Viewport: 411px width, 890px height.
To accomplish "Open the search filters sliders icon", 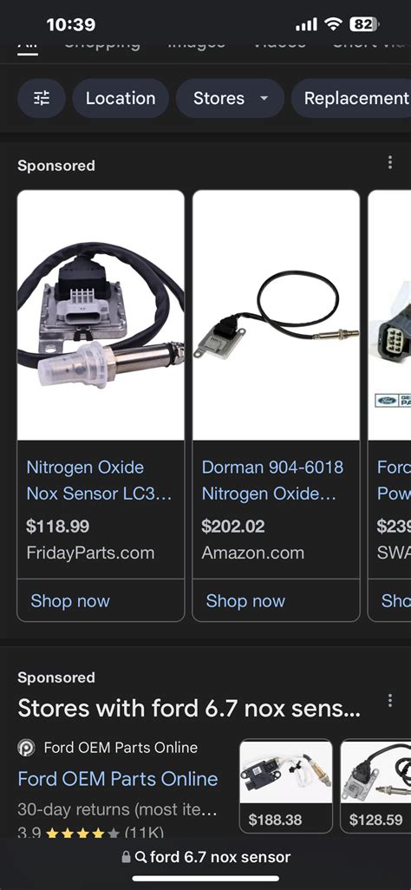I will click(x=42, y=98).
